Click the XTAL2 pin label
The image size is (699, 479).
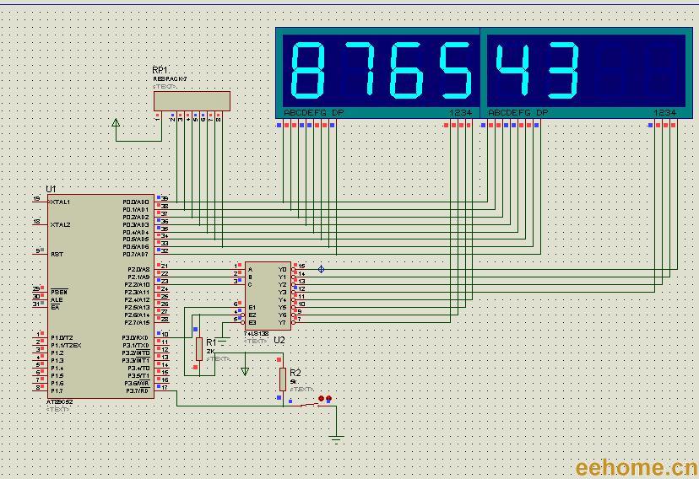point(61,225)
